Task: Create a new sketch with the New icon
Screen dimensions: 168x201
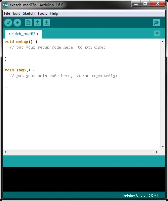Action: click(x=28, y=23)
